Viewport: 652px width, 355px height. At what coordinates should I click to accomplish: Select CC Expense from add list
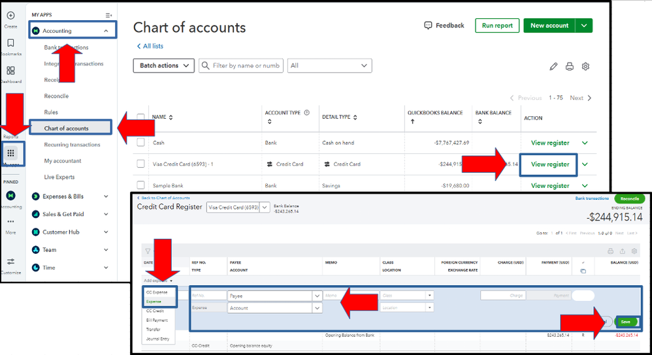tap(157, 292)
